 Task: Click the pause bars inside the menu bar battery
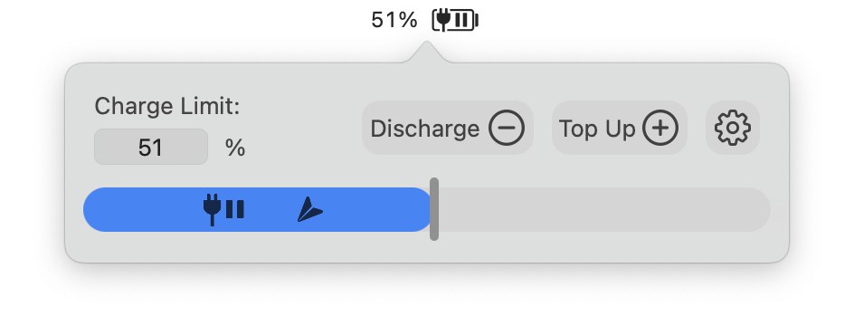click(x=461, y=20)
